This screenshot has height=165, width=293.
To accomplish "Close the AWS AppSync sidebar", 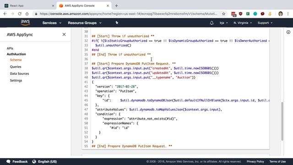I will click(x=64, y=34).
